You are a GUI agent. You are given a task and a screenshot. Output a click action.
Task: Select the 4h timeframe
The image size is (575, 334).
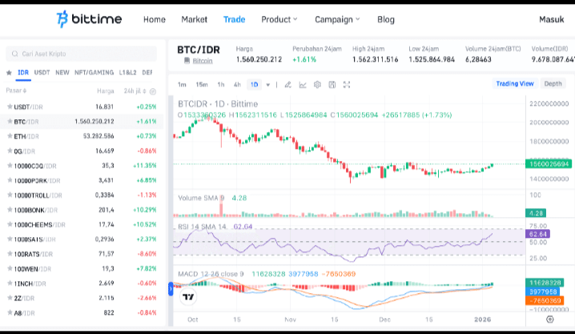tap(237, 85)
